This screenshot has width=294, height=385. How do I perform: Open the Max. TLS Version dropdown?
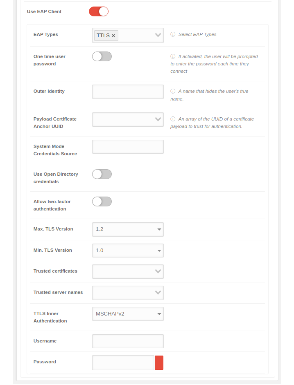(128, 229)
